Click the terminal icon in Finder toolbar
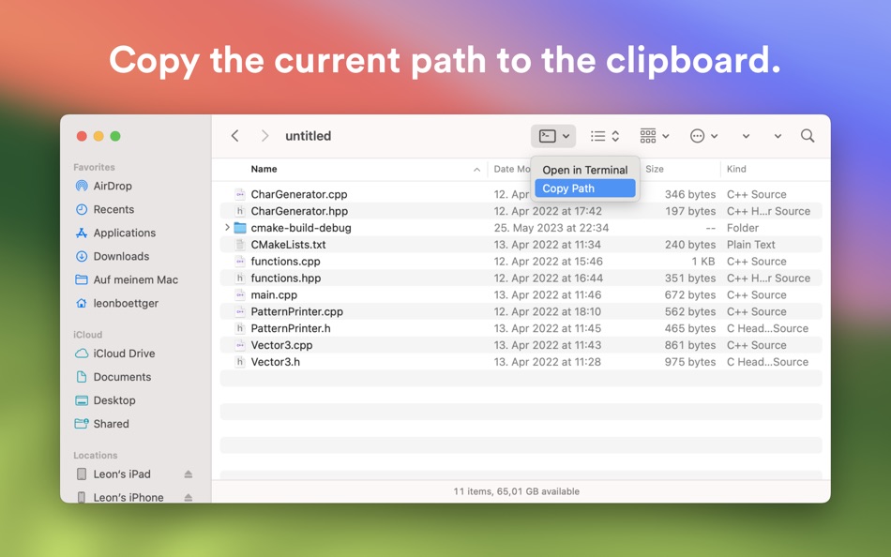This screenshot has height=557, width=891. point(547,136)
